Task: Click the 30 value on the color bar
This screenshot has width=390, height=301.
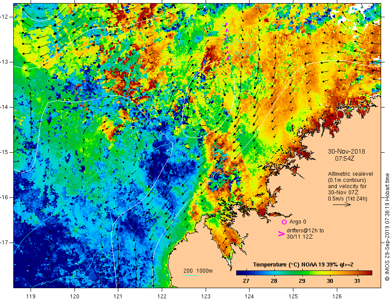Action: point(330,281)
